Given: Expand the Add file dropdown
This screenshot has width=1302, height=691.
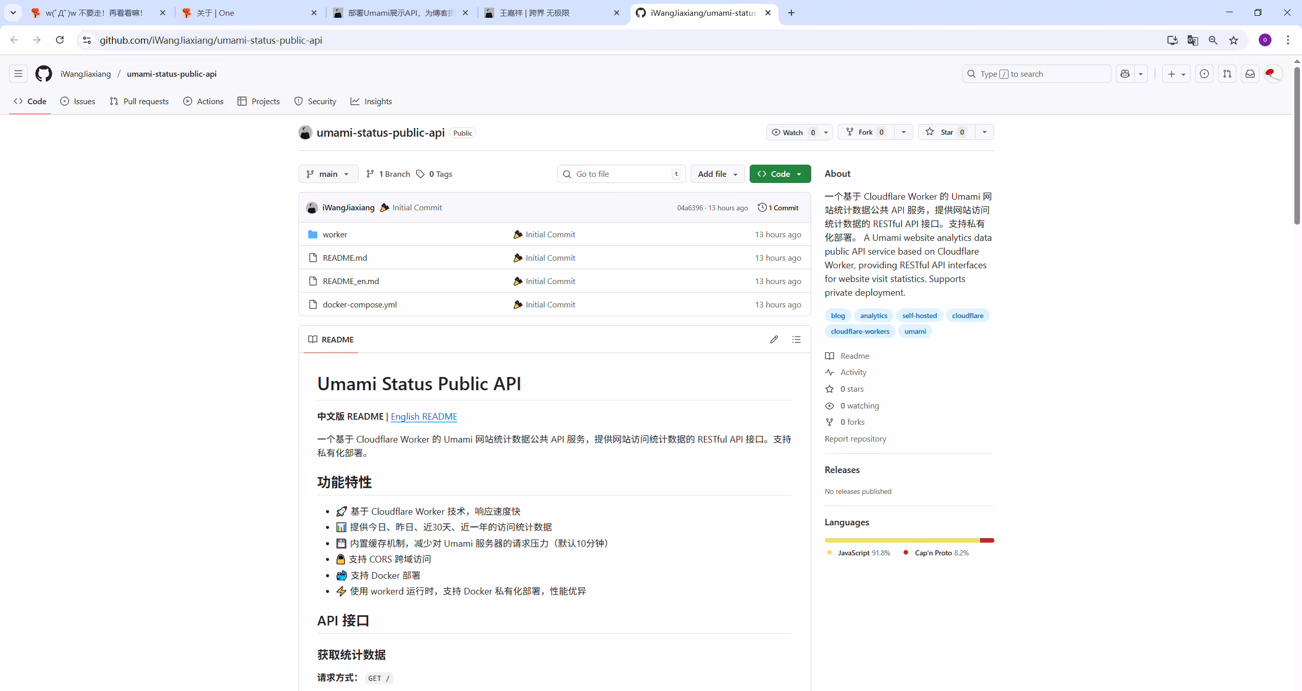Looking at the screenshot, I should click(x=718, y=174).
